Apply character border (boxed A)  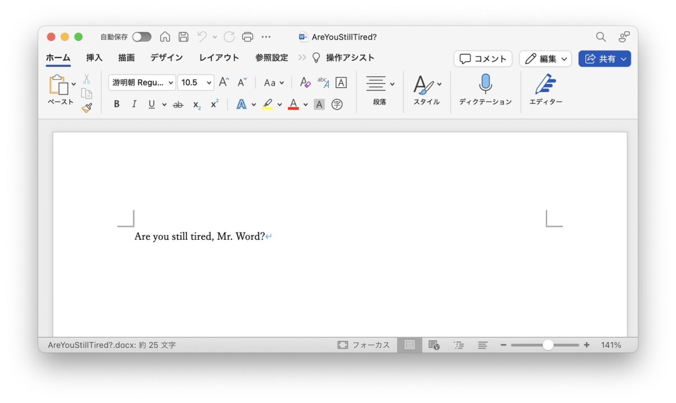pyautogui.click(x=341, y=82)
